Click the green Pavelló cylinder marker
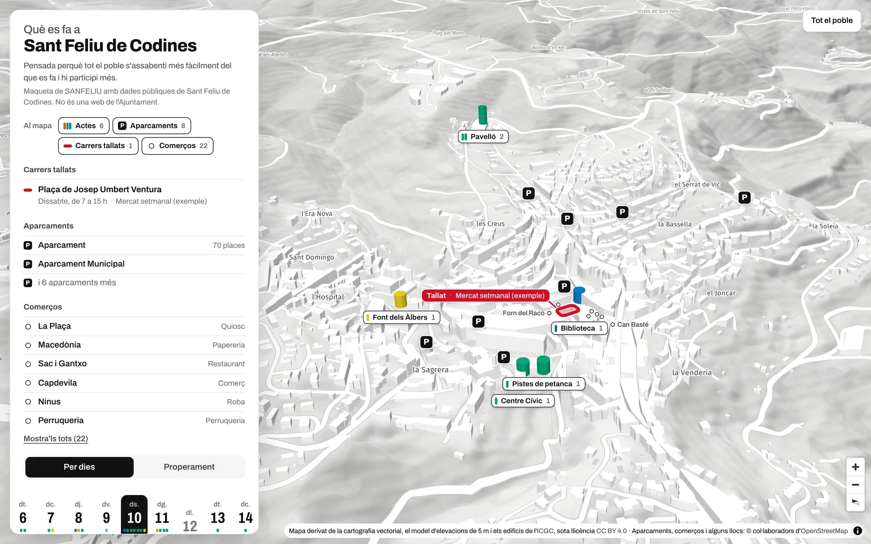The image size is (871, 544). (x=483, y=115)
